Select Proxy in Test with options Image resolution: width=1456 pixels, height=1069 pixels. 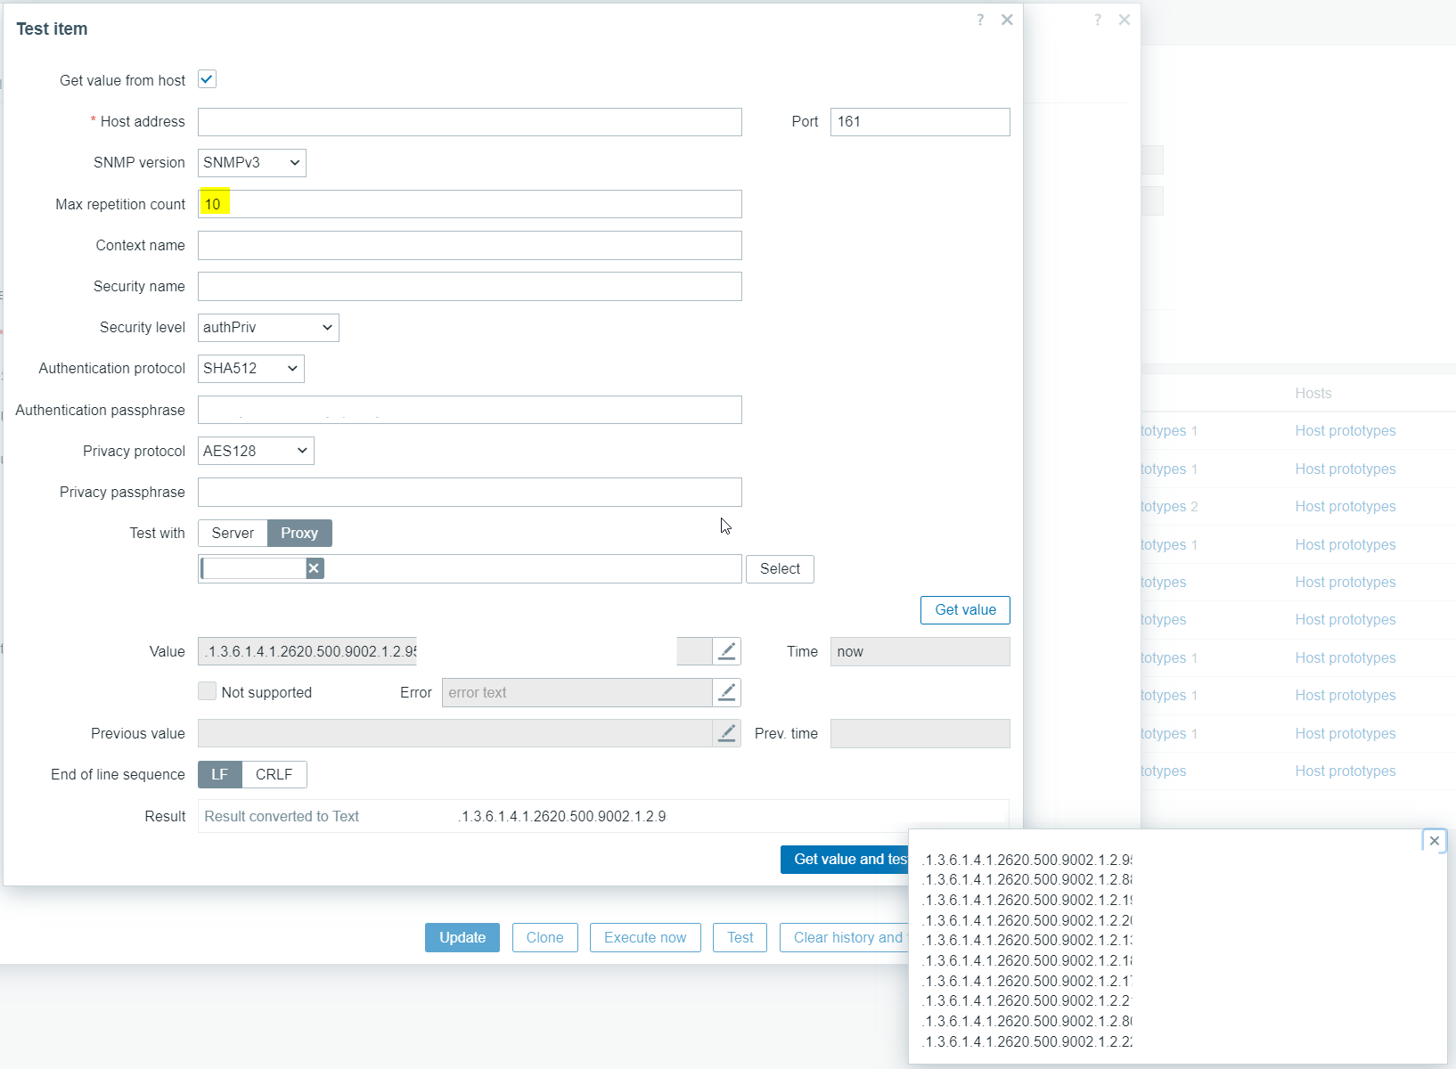point(299,533)
